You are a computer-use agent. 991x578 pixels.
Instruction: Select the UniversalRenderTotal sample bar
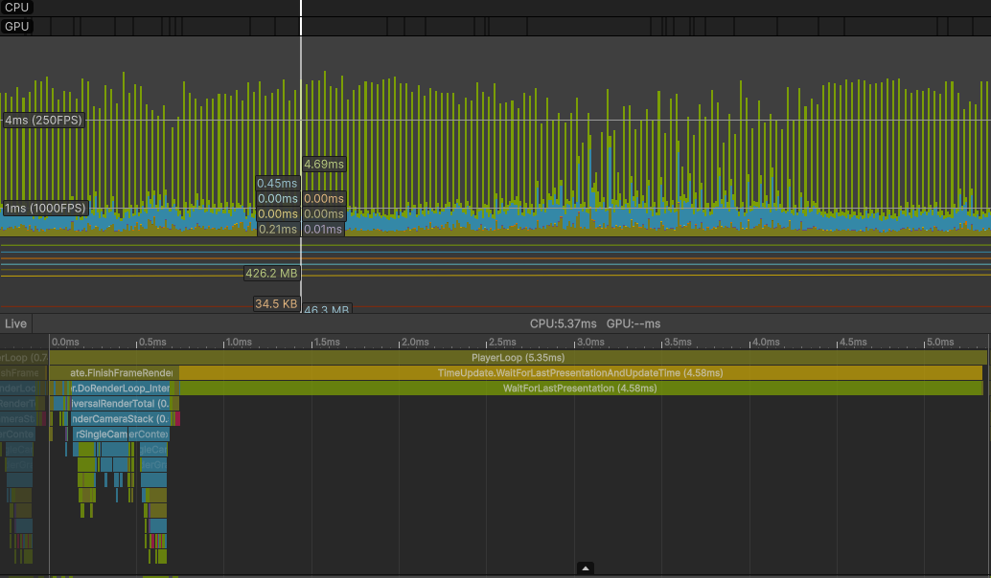pyautogui.click(x=120, y=403)
